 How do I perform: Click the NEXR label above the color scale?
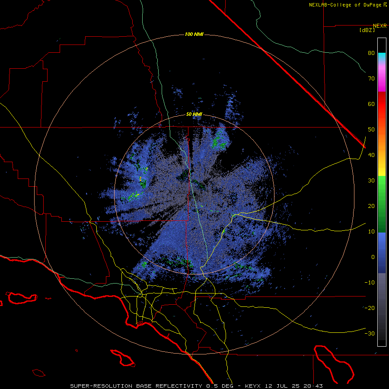click(379, 26)
